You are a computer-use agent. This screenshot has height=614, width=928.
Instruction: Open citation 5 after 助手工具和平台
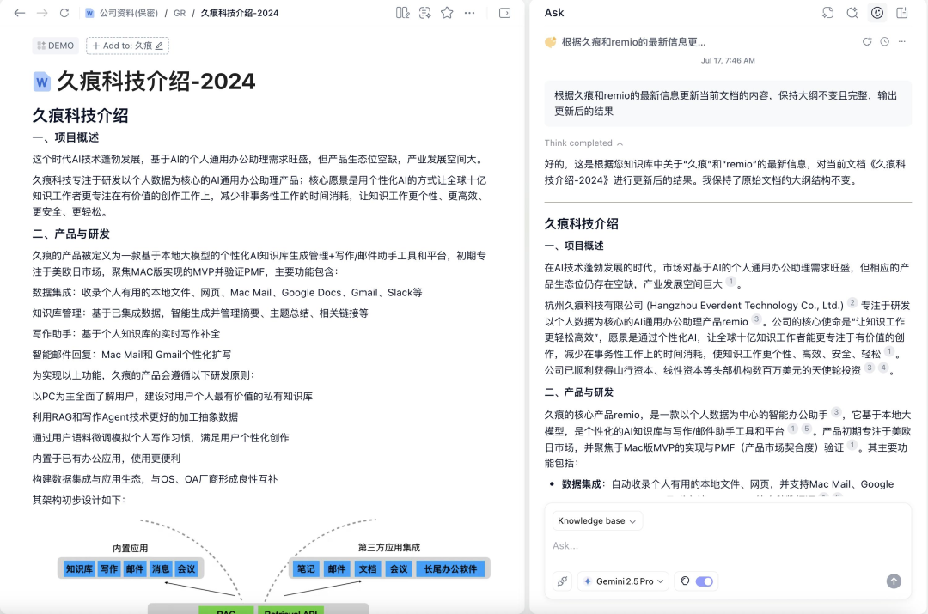tap(806, 429)
